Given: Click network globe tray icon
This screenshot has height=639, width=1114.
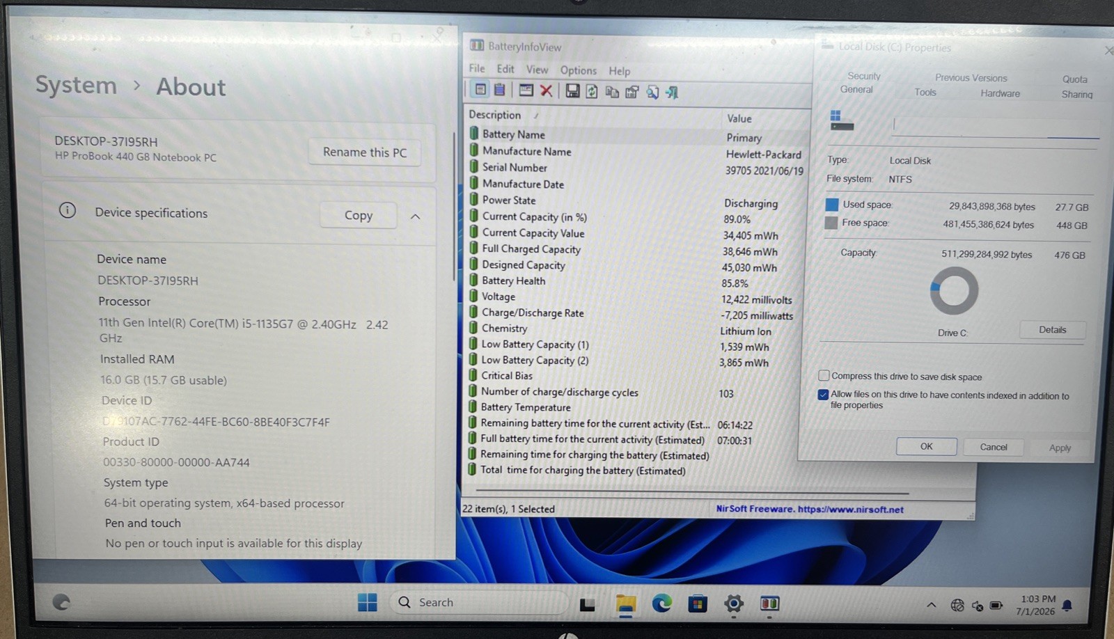Looking at the screenshot, I should (957, 606).
